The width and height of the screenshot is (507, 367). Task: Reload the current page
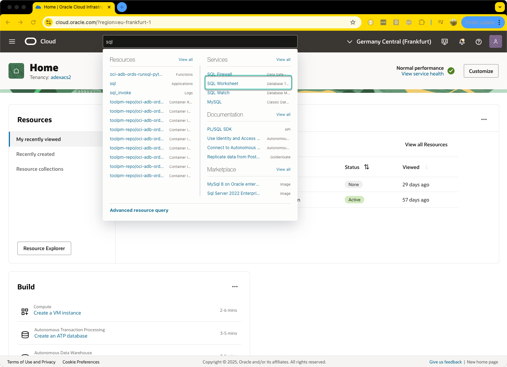coord(33,22)
